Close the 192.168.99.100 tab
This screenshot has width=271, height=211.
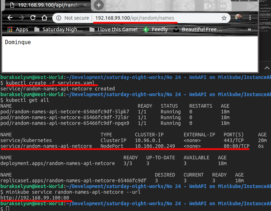coord(86,5)
